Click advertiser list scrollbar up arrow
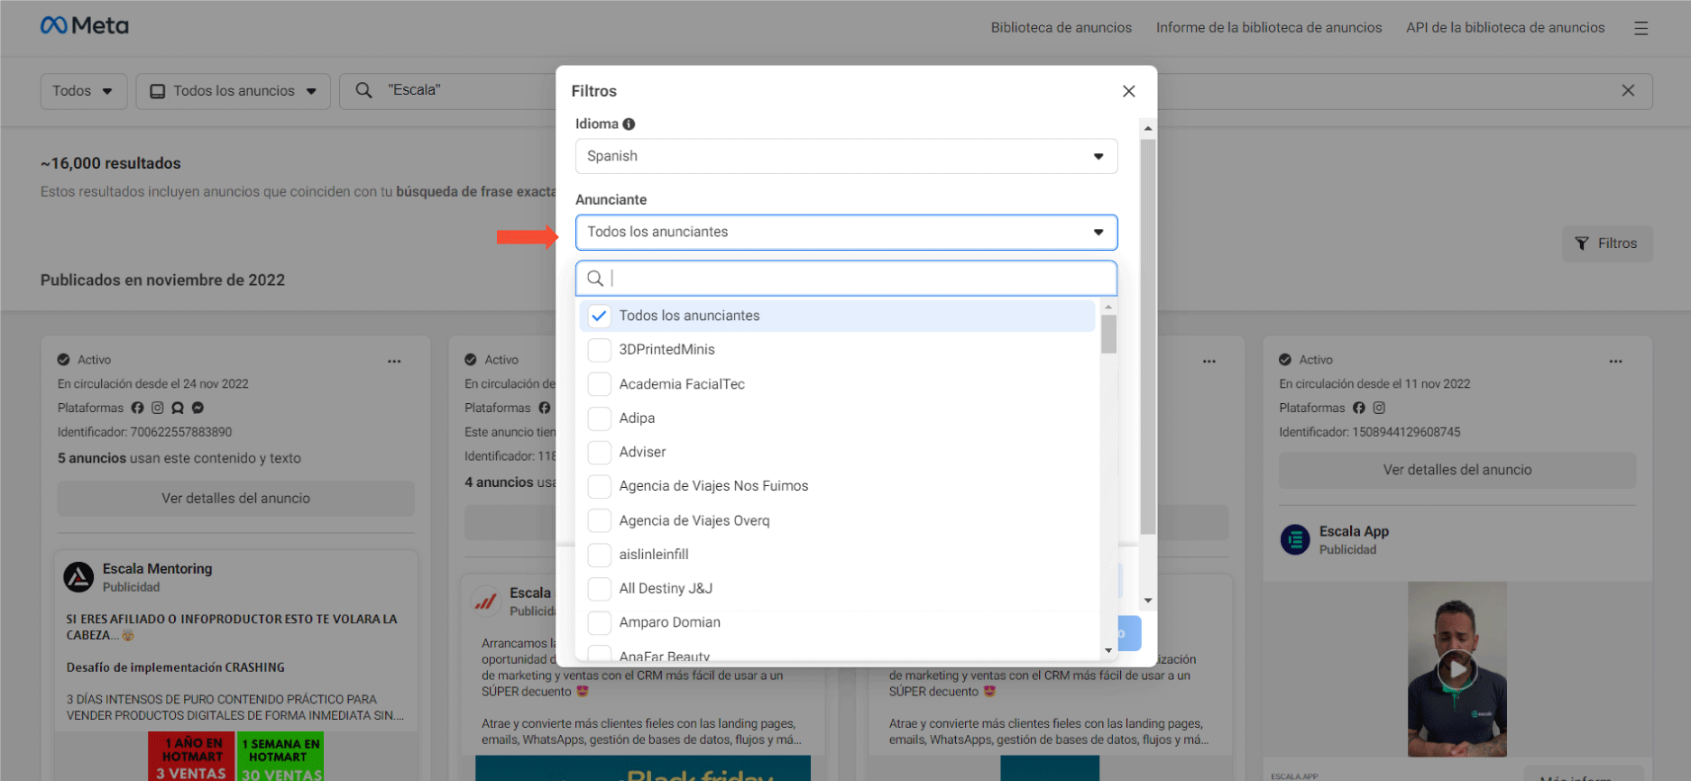This screenshot has width=1691, height=781. coord(1108,308)
